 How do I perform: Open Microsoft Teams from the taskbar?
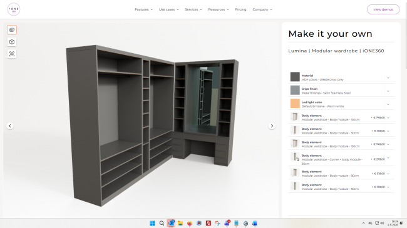[227, 223]
